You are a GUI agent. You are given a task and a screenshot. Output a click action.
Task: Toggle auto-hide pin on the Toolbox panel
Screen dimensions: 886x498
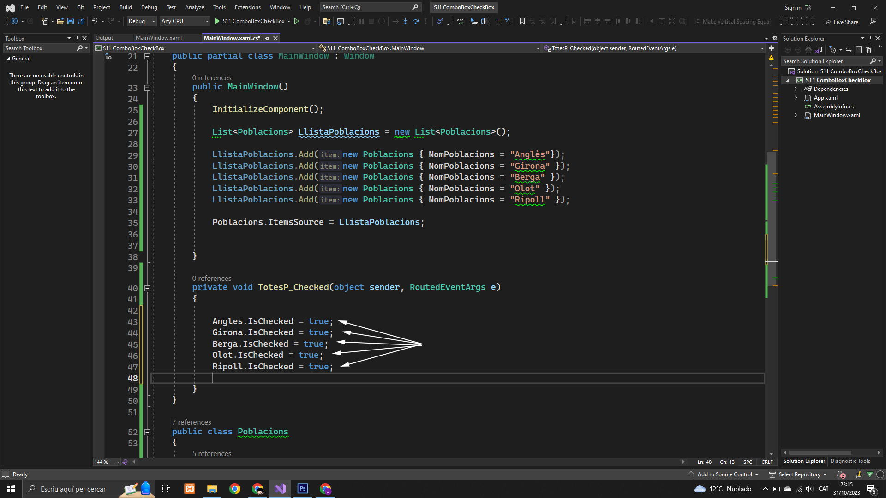click(x=77, y=38)
